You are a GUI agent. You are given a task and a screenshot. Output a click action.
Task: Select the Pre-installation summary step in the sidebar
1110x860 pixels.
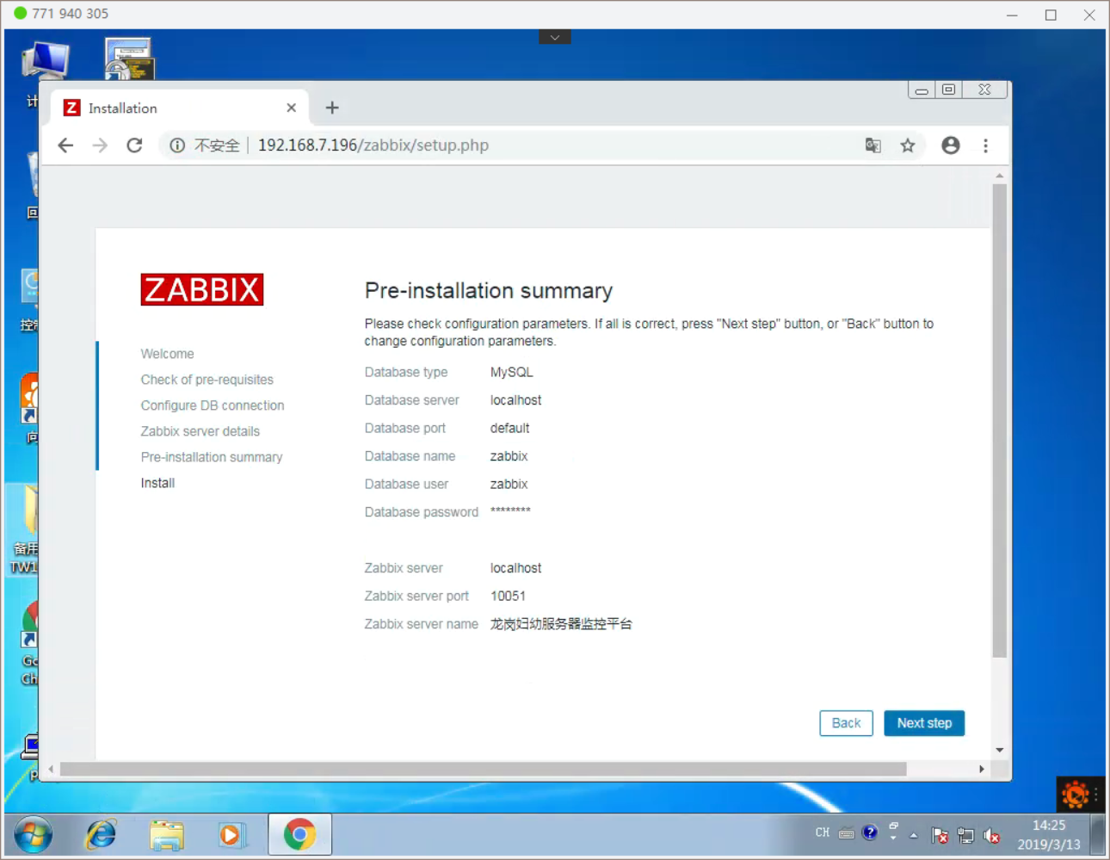pos(212,457)
